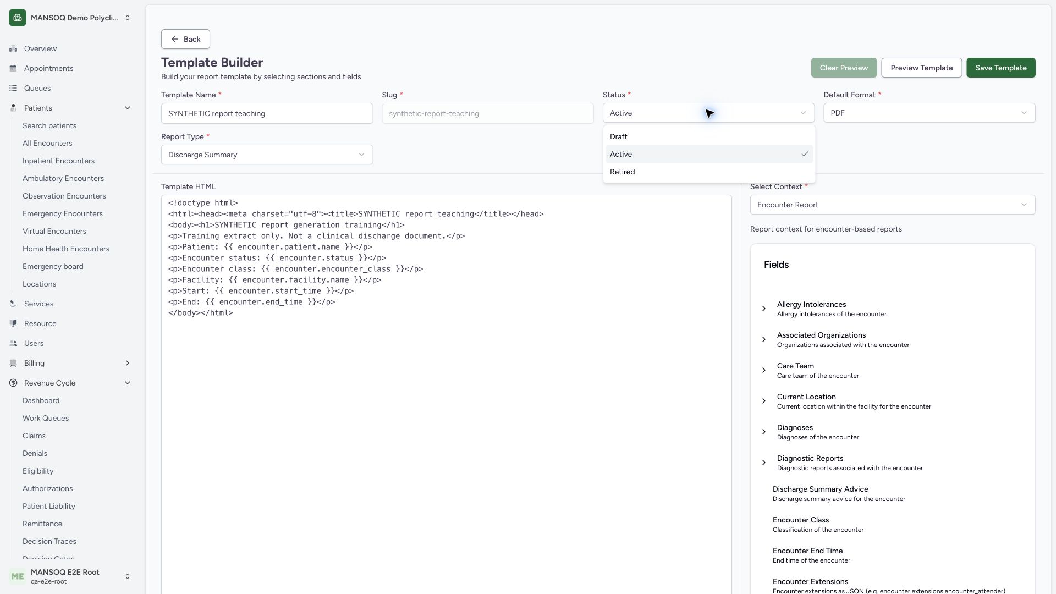Image resolution: width=1056 pixels, height=594 pixels.
Task: Click the Revenue Cycle dollar icon
Action: [13, 383]
